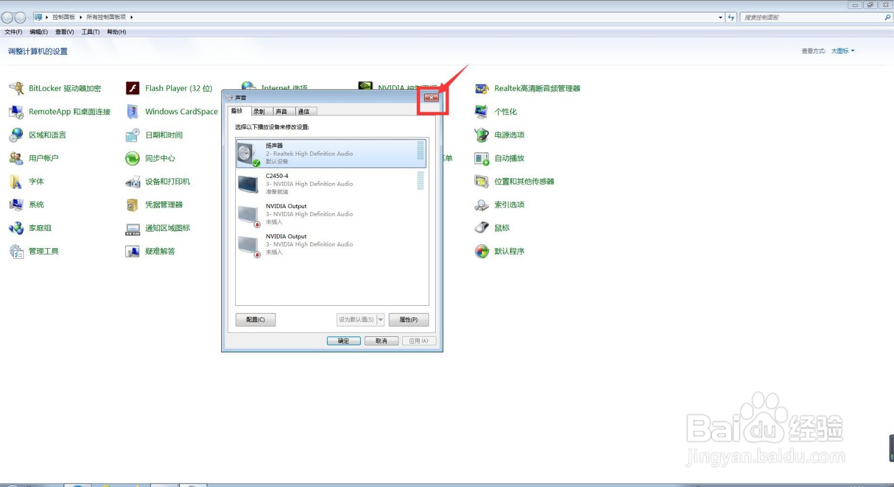Open the 设备和打印机 icon

[132, 181]
